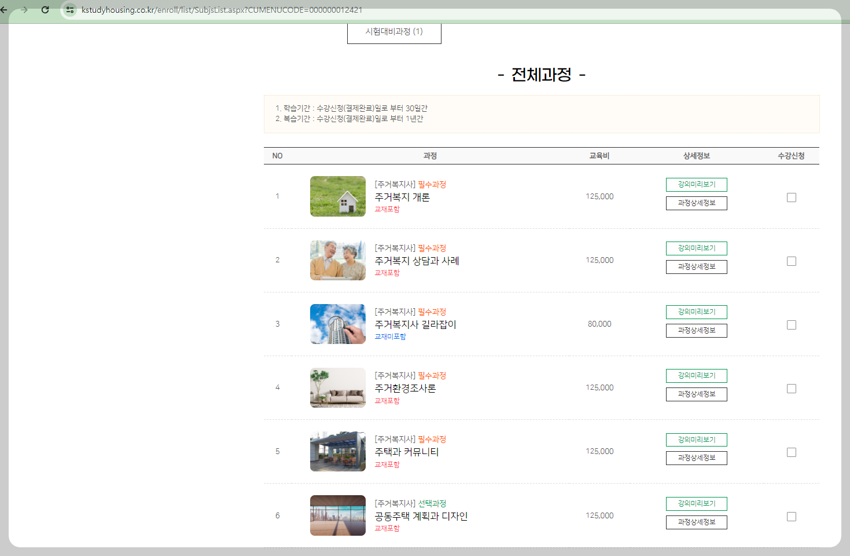Check enrollment box for 주거복지 상담과 사례
The height and width of the screenshot is (556, 850).
tap(792, 261)
